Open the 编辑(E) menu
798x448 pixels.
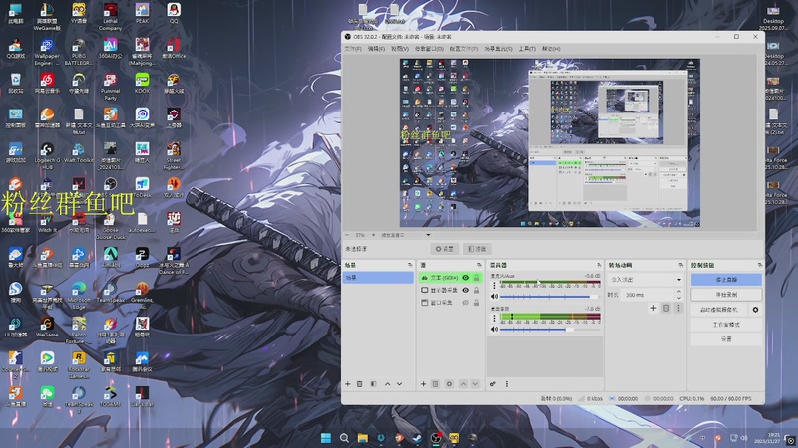point(376,49)
